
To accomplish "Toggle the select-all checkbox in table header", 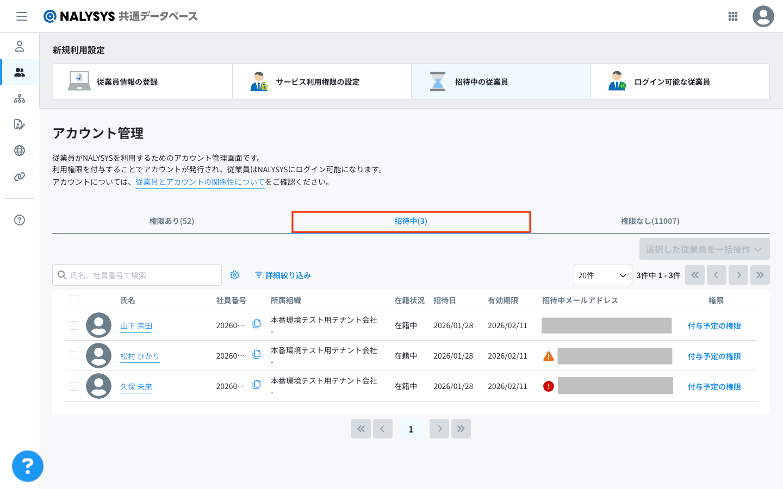I will [x=74, y=300].
